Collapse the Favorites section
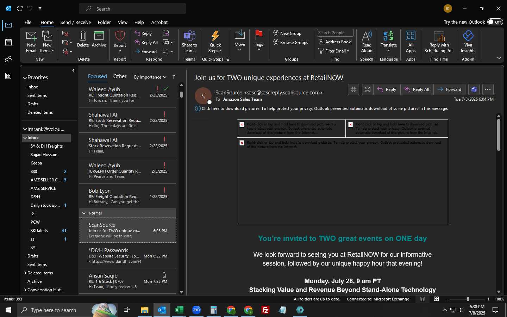Viewport: 507px width, 317px height. pyautogui.click(x=25, y=77)
